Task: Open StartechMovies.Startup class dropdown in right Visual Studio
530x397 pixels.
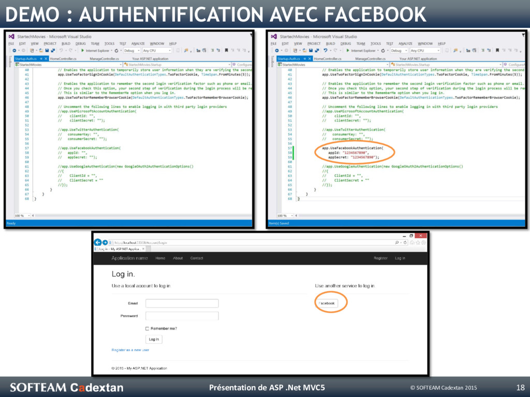Action: [446, 65]
